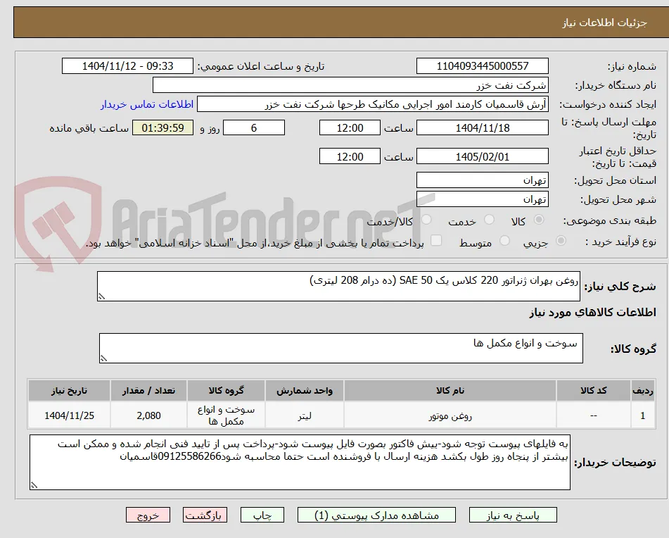This screenshot has height=538, width=669.
Task: Click the واحد شمارش column header
Action: [x=304, y=391]
